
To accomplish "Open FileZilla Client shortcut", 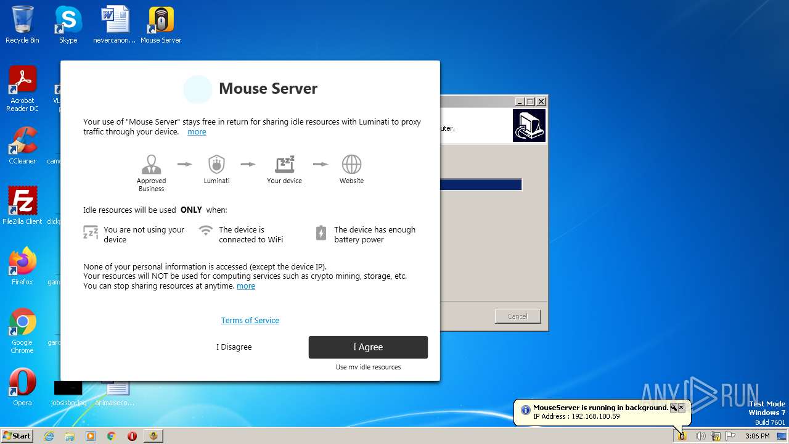I will [22, 205].
